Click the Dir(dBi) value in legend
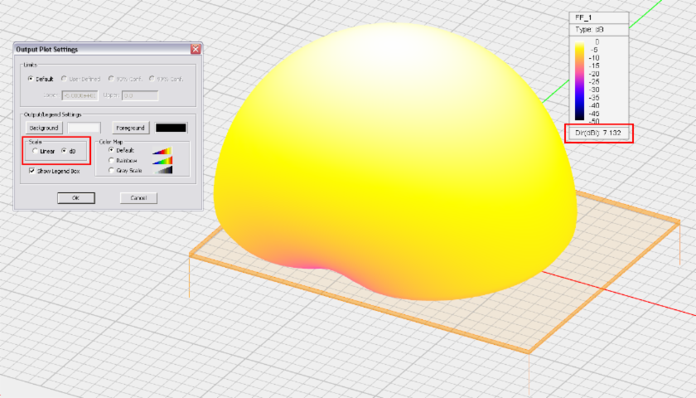The height and width of the screenshot is (398, 696). (x=598, y=133)
